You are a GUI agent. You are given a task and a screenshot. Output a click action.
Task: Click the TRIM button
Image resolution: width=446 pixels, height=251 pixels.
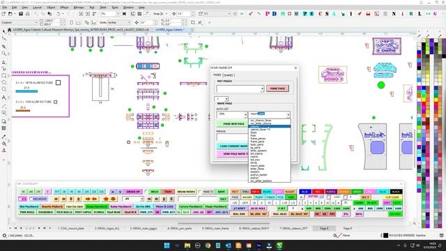point(168,192)
